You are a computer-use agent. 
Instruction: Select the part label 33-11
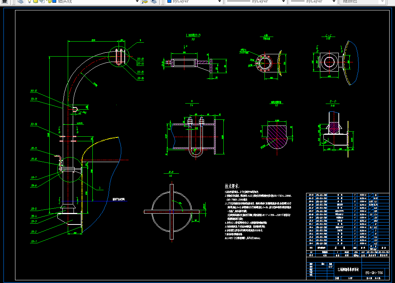(34, 99)
